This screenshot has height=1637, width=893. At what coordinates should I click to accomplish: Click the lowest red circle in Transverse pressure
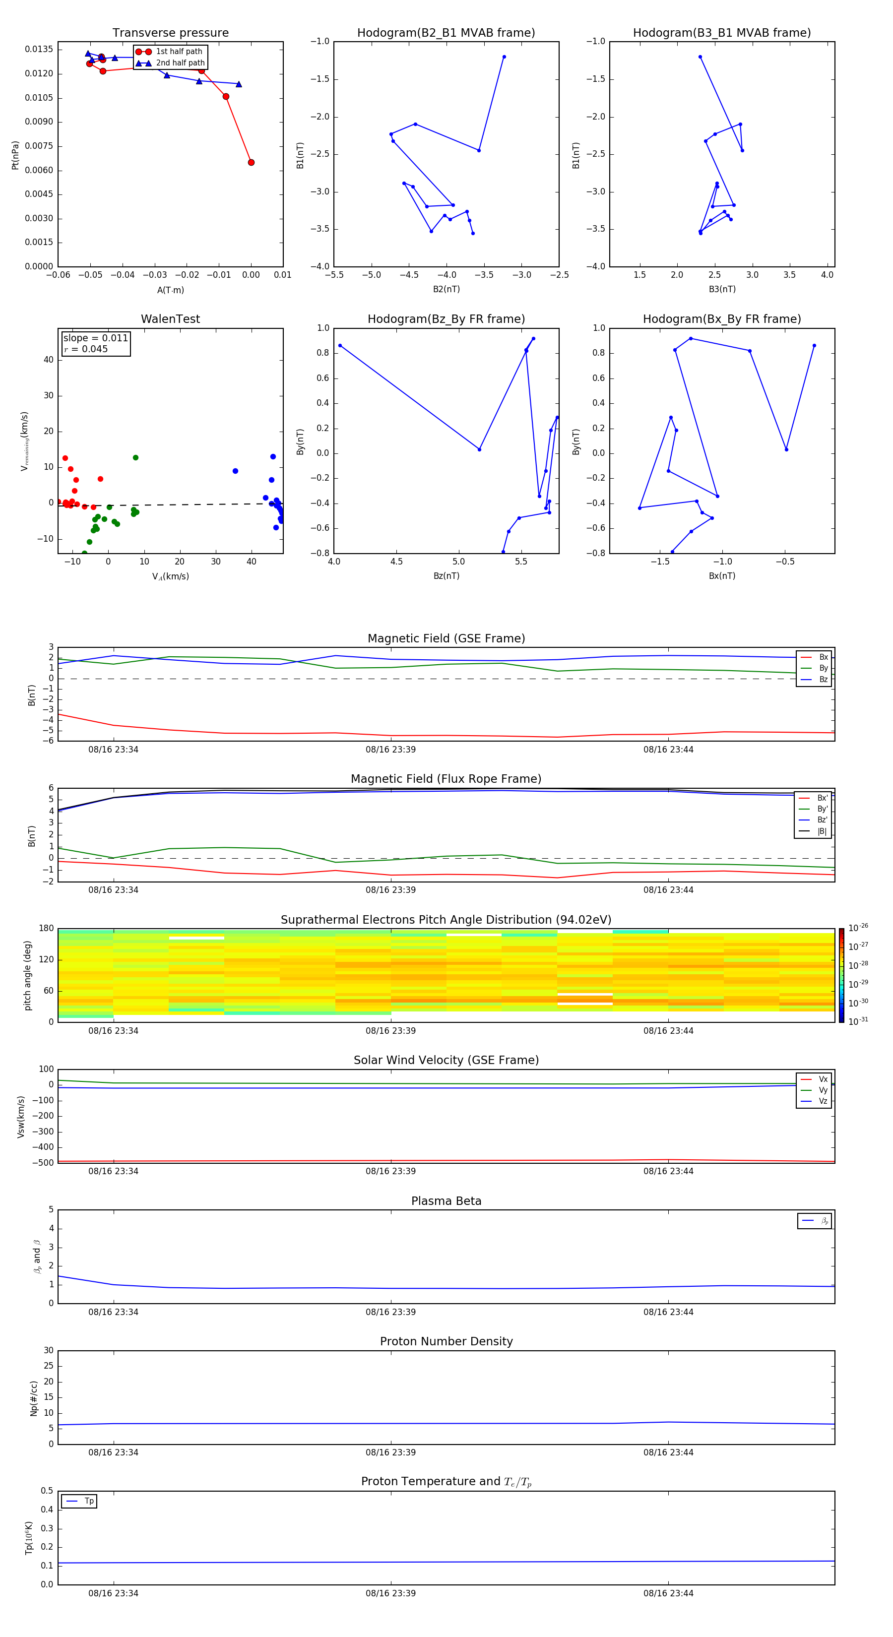(x=251, y=163)
